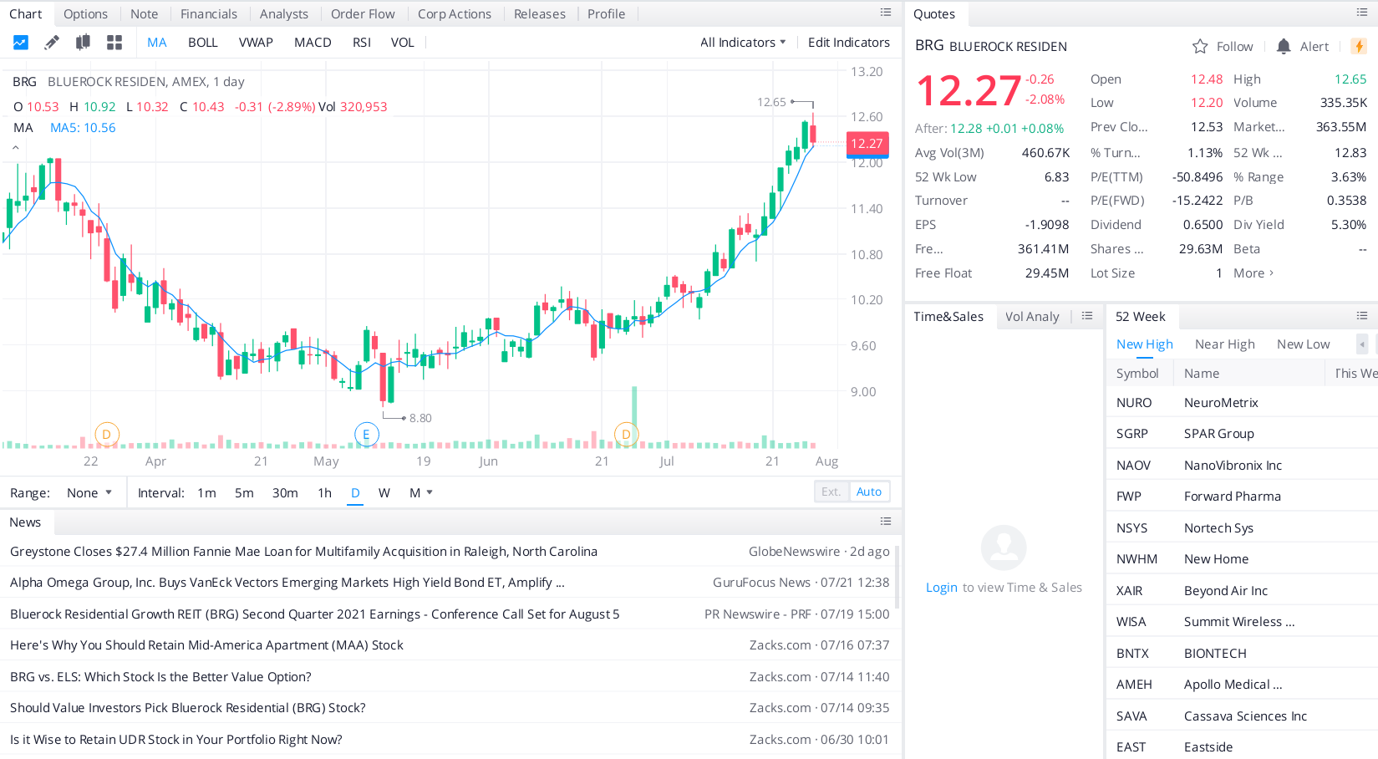Click the Follow star icon
1378x759 pixels.
(x=1200, y=47)
